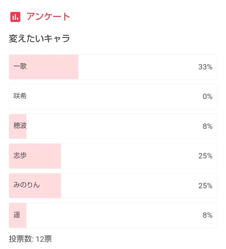Click the 25% result for みのりん
The height and width of the screenshot is (249, 226).
click(x=205, y=186)
